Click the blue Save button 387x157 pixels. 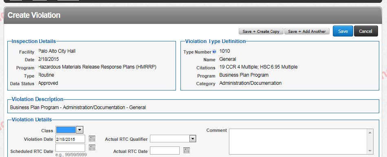coord(343,31)
